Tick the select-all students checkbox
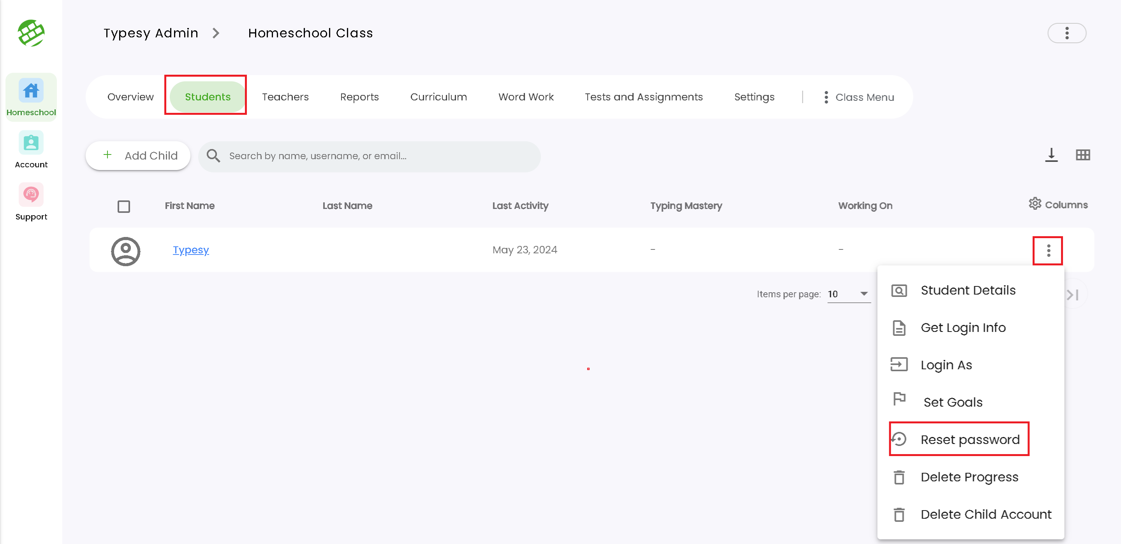The image size is (1121, 544). [123, 206]
